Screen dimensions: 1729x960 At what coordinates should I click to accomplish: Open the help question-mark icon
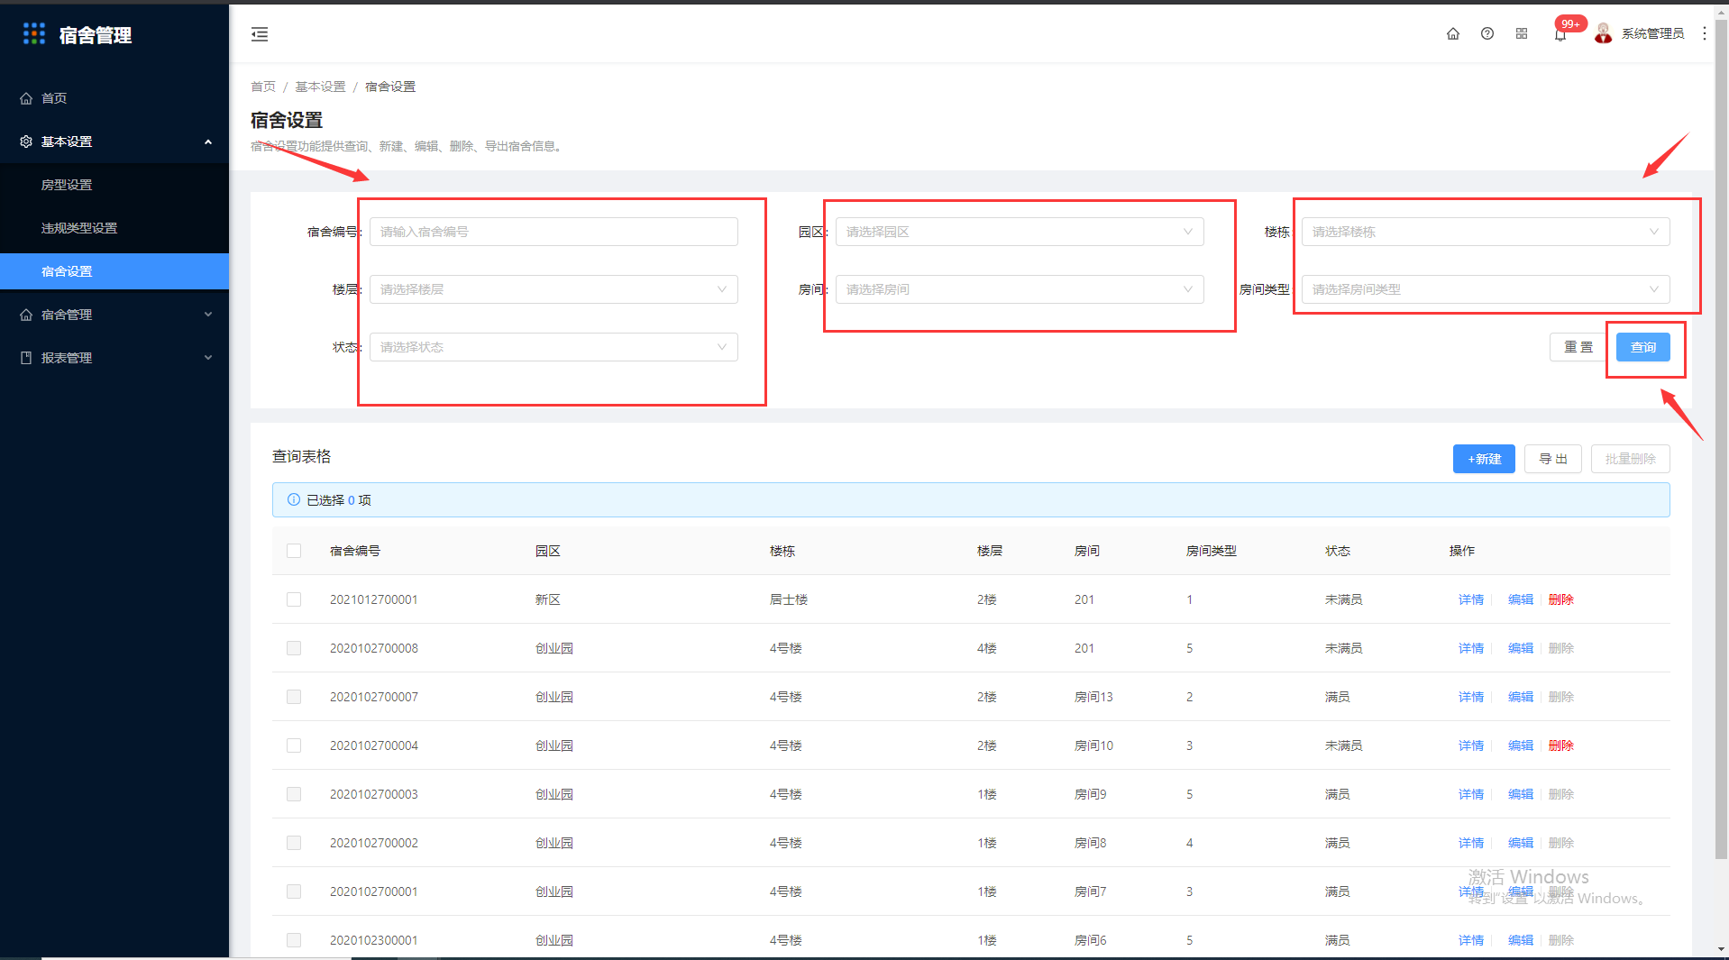point(1487,33)
